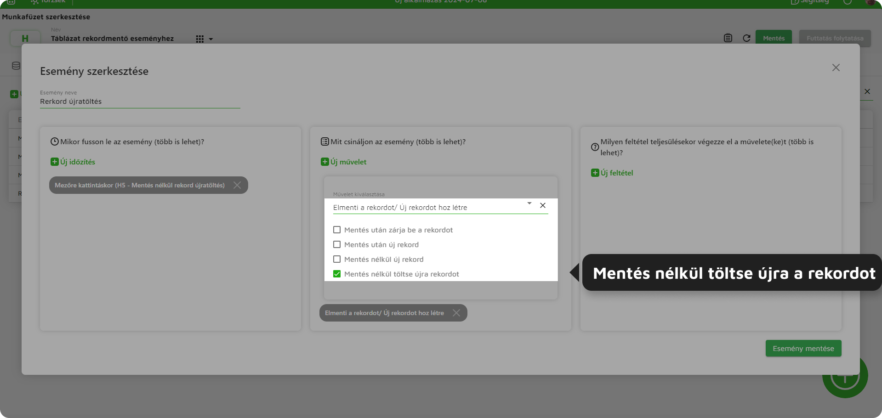
Task: Clear the selected action with X icon
Action: (543, 205)
